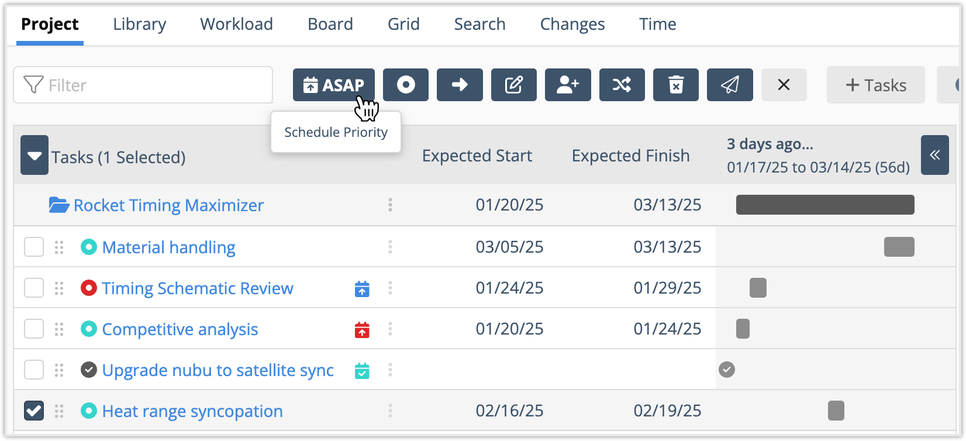The width and height of the screenshot is (966, 441).
Task: Open options menu for Rocket Timing Maximizer
Action: (x=390, y=205)
